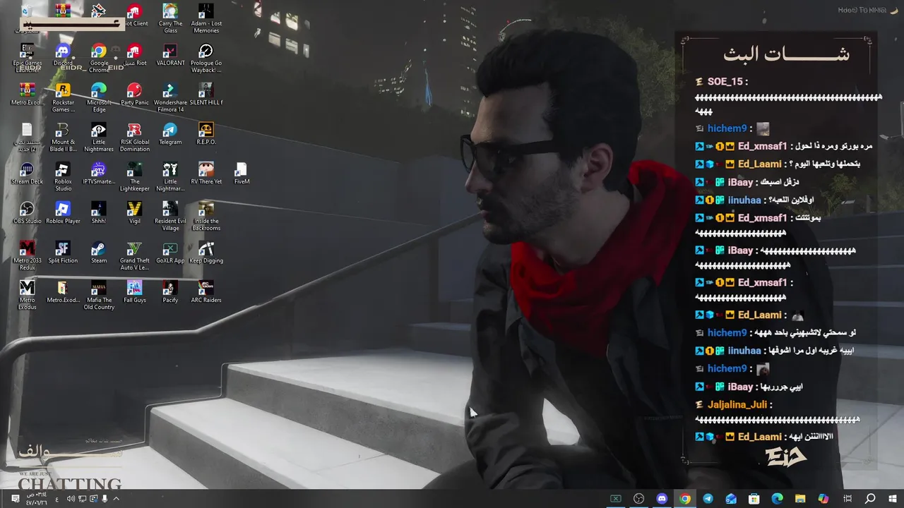This screenshot has height=508, width=904.
Task: Select the OBS Studio desktop shortcut
Action: point(27,213)
